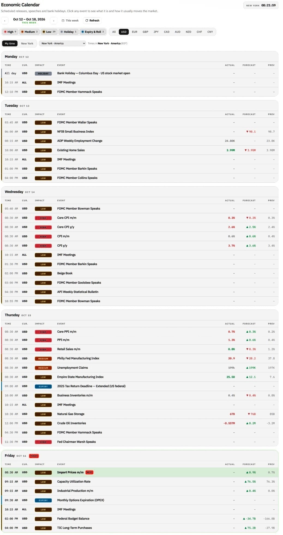Click the TODAY tag next to Friday

tap(34, 456)
